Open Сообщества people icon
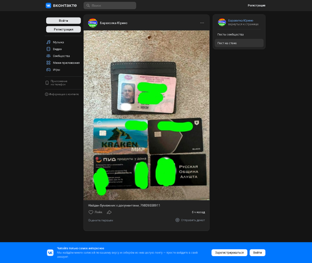Image resolution: width=312 pixels, height=263 pixels. click(x=48, y=56)
